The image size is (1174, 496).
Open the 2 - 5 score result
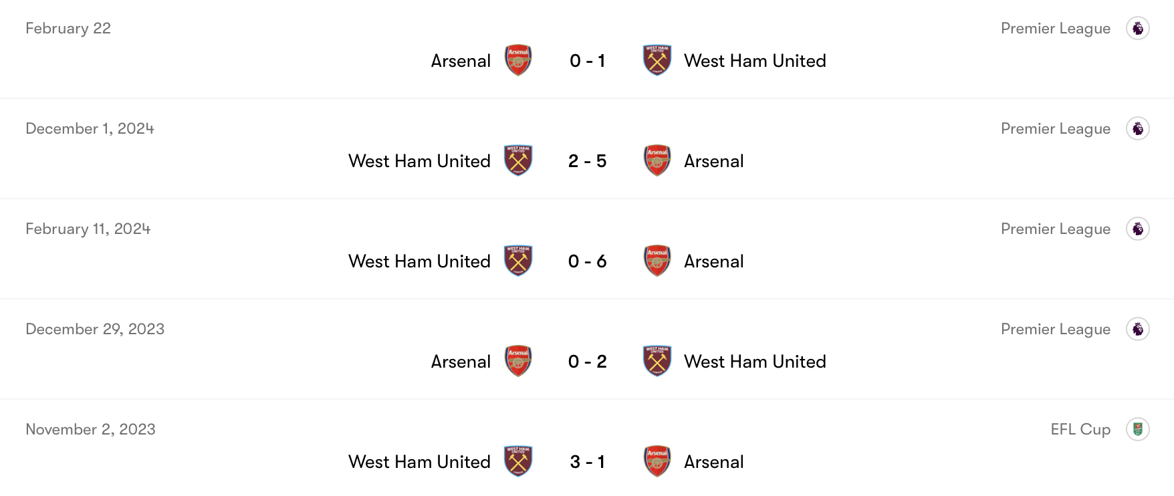588,161
